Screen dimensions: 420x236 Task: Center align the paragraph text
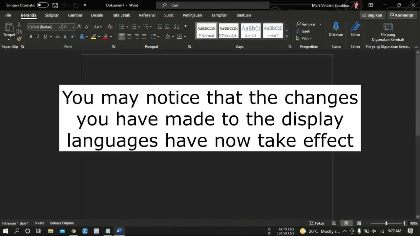[129, 37]
